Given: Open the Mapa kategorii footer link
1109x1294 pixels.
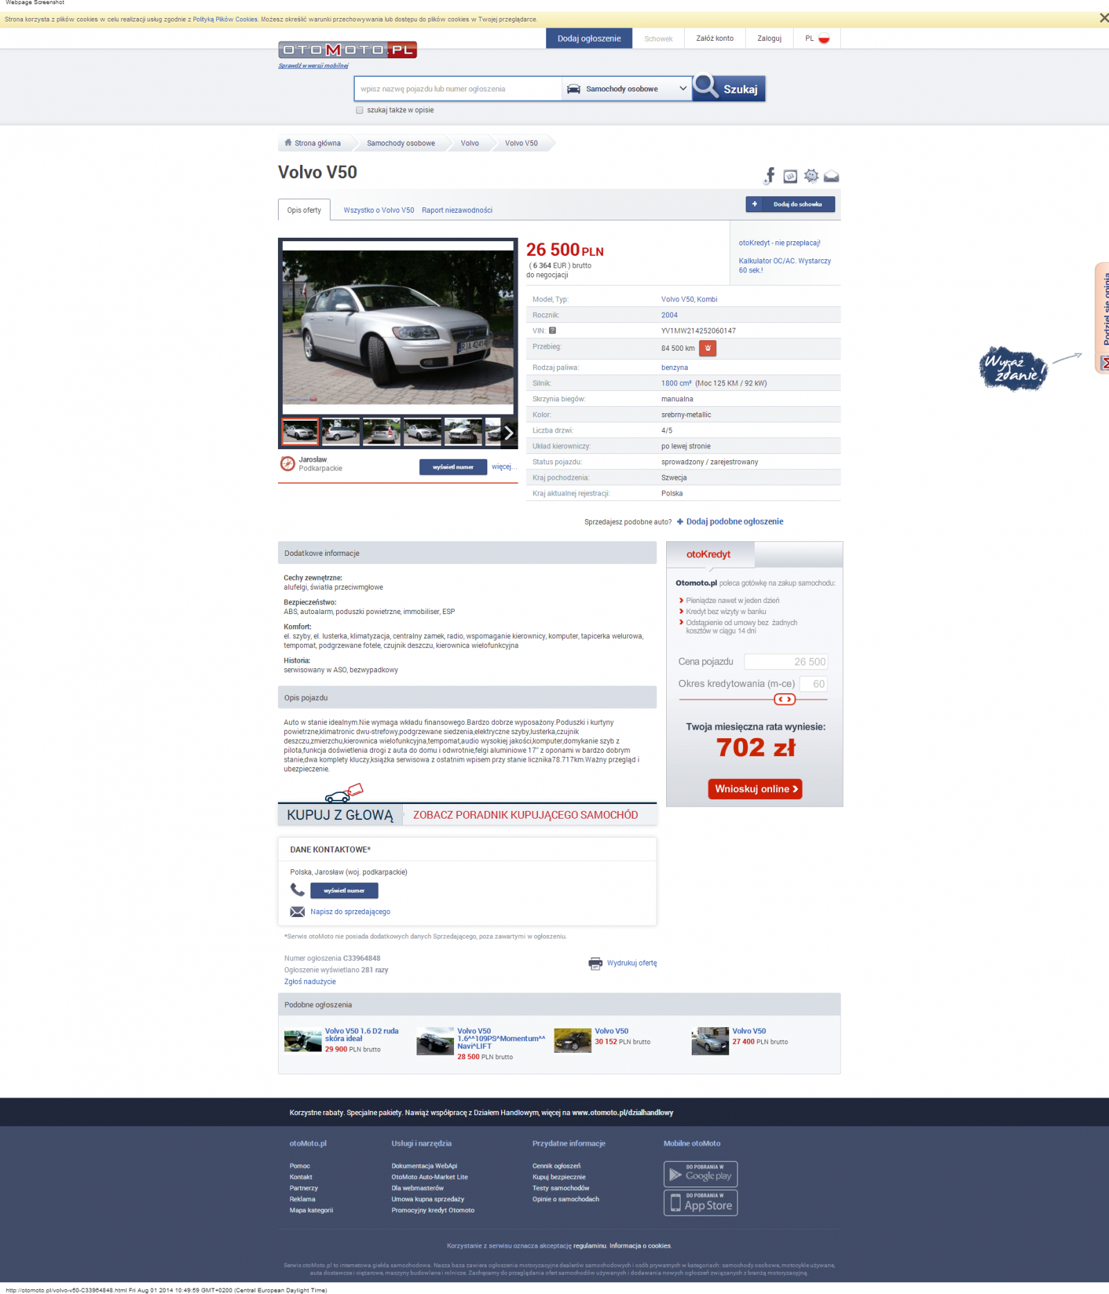Looking at the screenshot, I should pos(311,1211).
